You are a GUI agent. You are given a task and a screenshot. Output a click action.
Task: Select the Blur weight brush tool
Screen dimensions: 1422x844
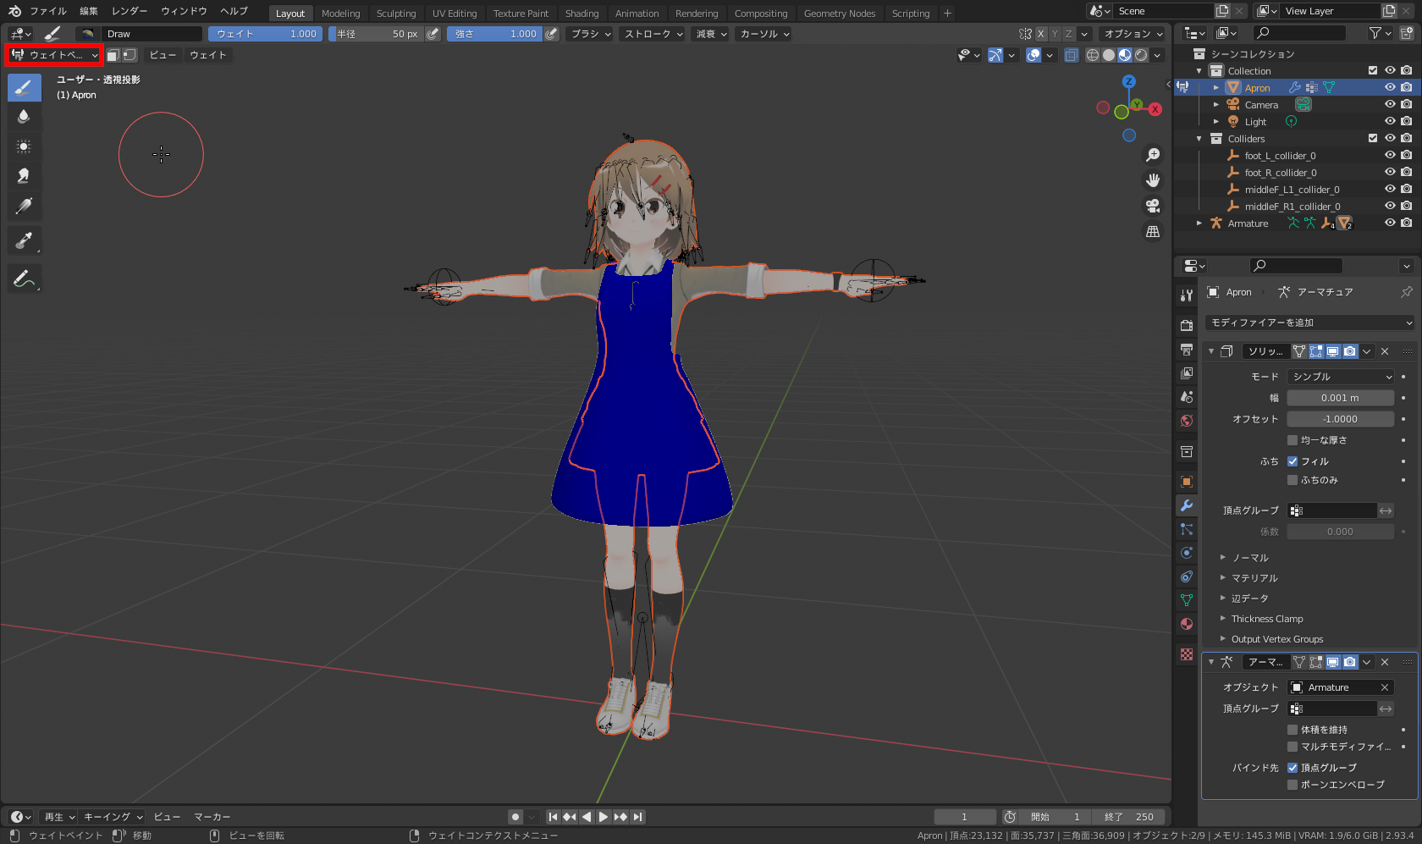tap(24, 116)
